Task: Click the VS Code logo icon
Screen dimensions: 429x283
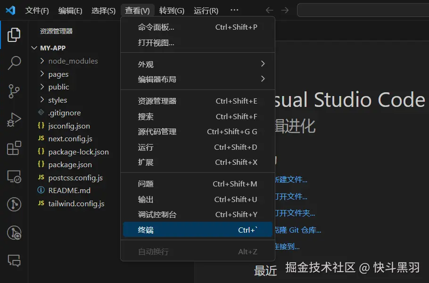Action: pos(10,10)
